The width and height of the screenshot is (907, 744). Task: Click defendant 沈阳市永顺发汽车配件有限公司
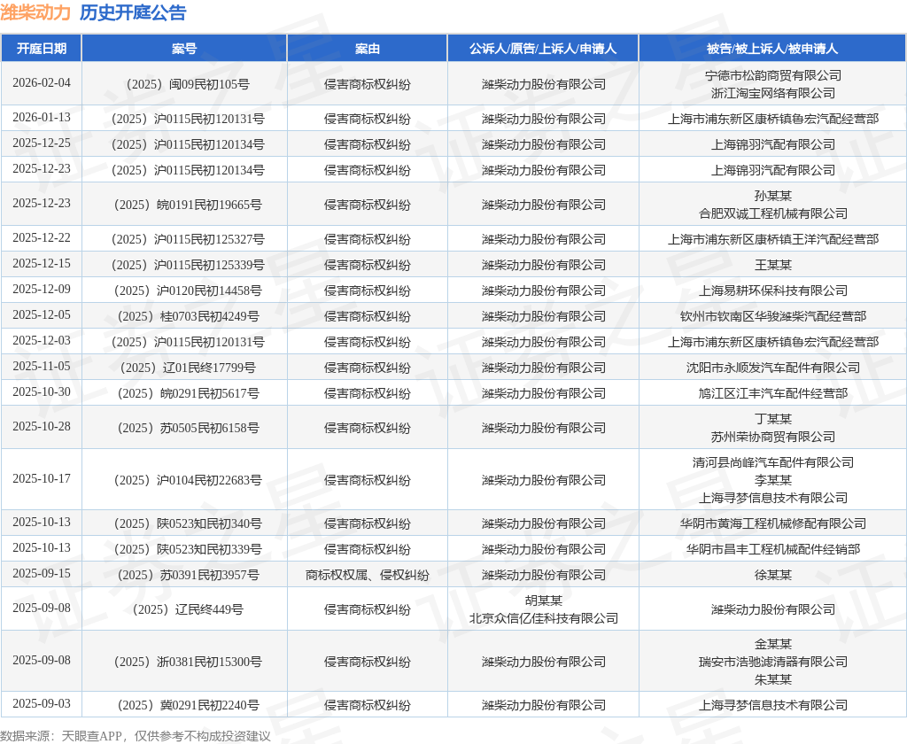[x=772, y=368]
